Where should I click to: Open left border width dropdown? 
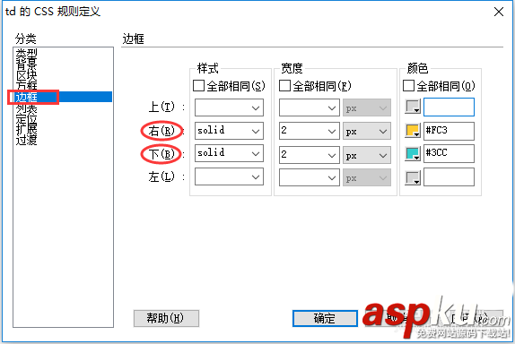(x=309, y=177)
